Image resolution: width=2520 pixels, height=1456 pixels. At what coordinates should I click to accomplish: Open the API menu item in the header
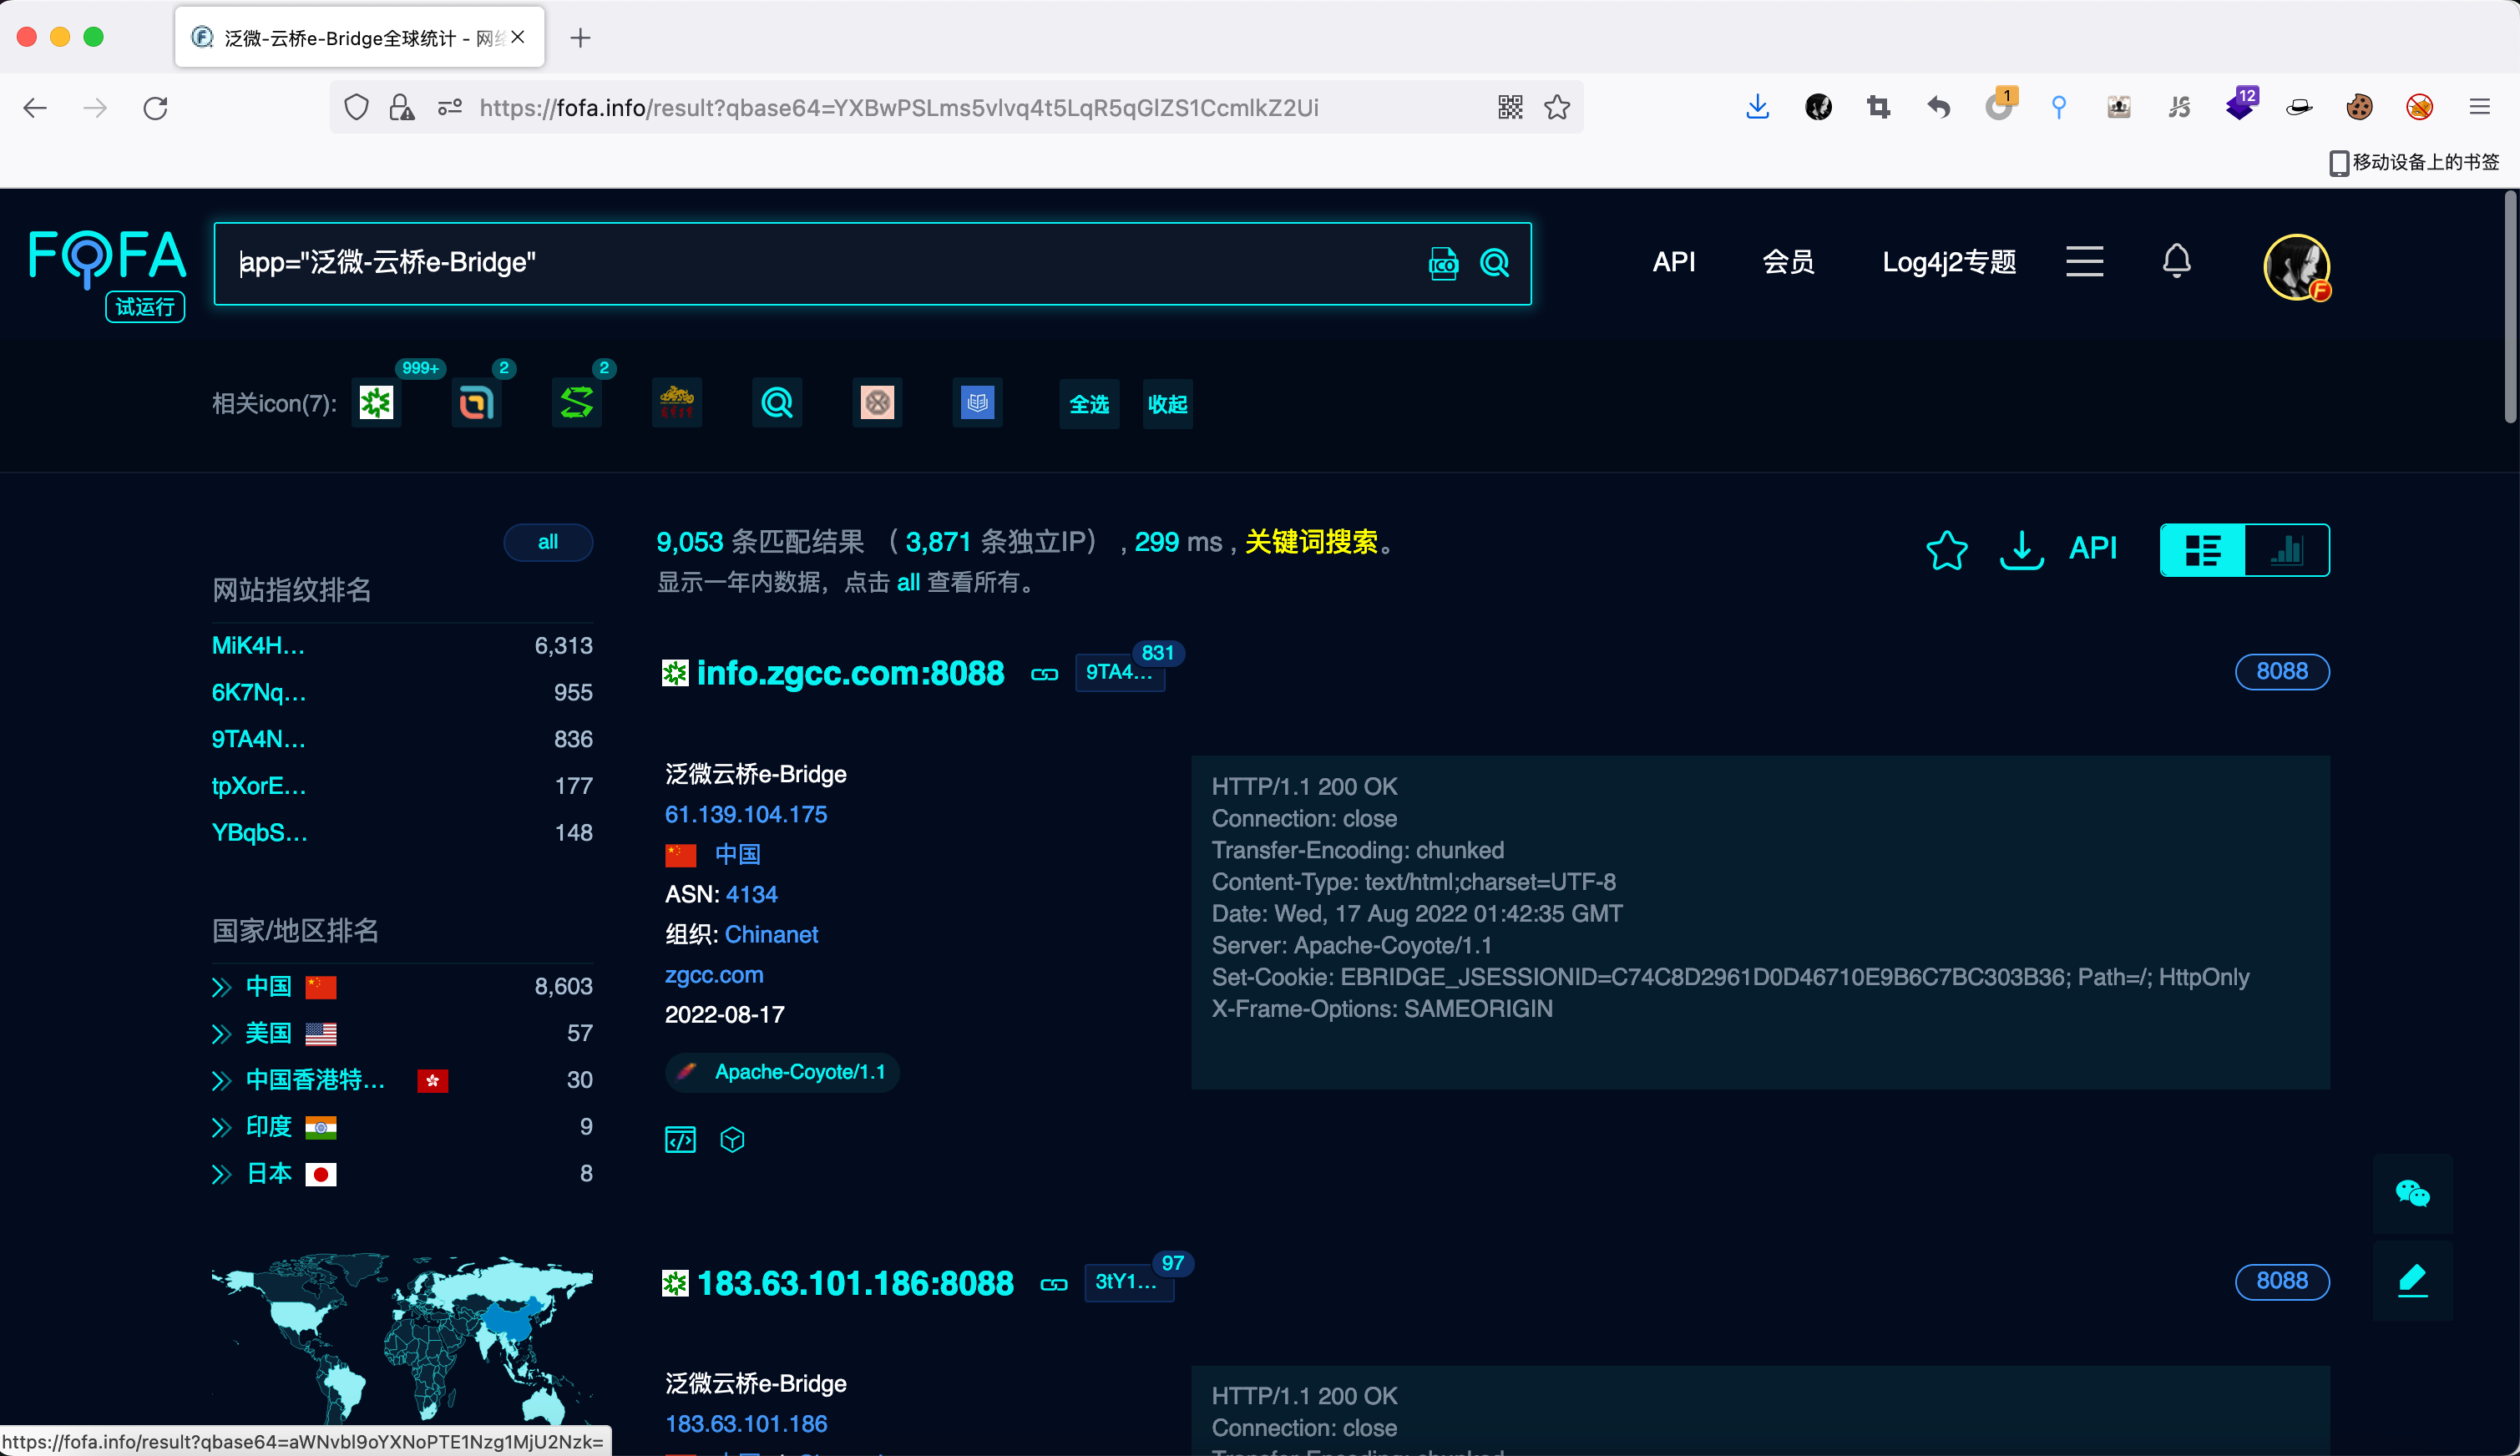[x=1674, y=262]
